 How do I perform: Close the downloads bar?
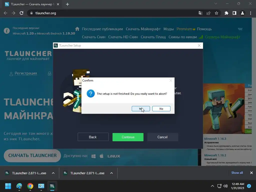pos(251,173)
